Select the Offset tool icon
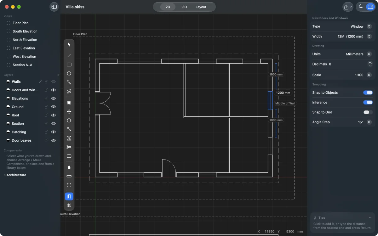 (69, 103)
